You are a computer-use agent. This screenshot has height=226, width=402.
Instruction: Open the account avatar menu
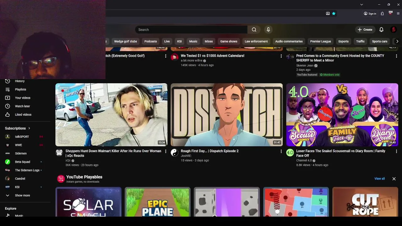[394, 30]
